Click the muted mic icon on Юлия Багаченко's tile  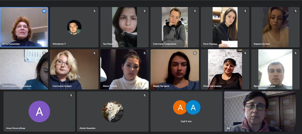tap(245, 53)
